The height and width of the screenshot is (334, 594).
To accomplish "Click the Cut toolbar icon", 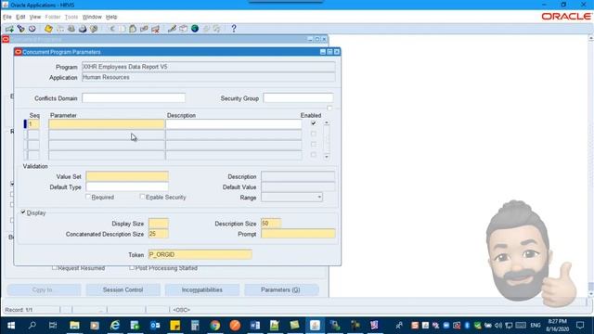I will 111,29.
